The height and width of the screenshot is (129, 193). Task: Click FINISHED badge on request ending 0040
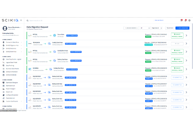(148, 62)
